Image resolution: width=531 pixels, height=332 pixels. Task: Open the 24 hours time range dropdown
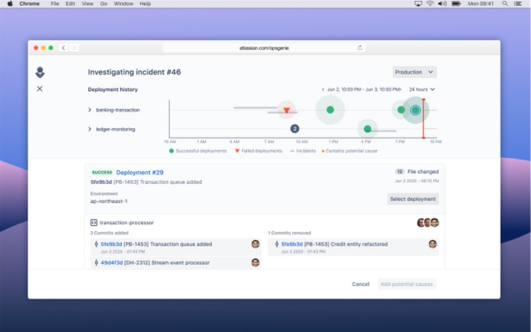click(422, 90)
